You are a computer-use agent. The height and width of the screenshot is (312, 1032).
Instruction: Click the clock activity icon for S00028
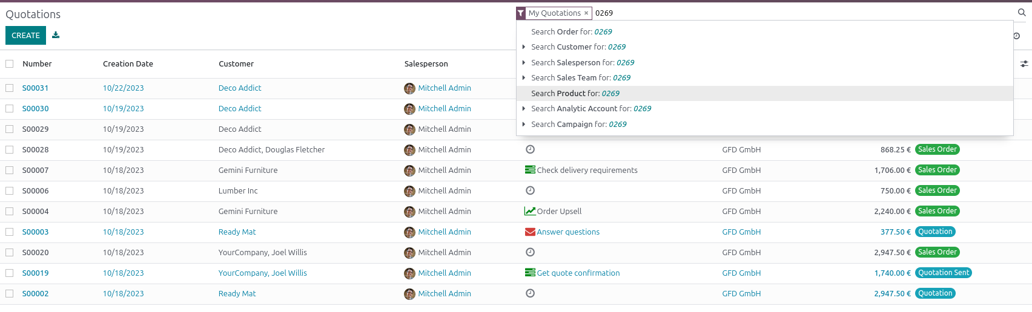coord(530,149)
